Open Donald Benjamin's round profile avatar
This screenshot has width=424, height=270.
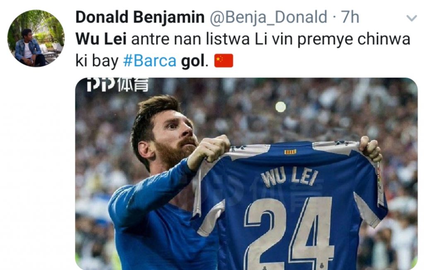tap(36, 38)
